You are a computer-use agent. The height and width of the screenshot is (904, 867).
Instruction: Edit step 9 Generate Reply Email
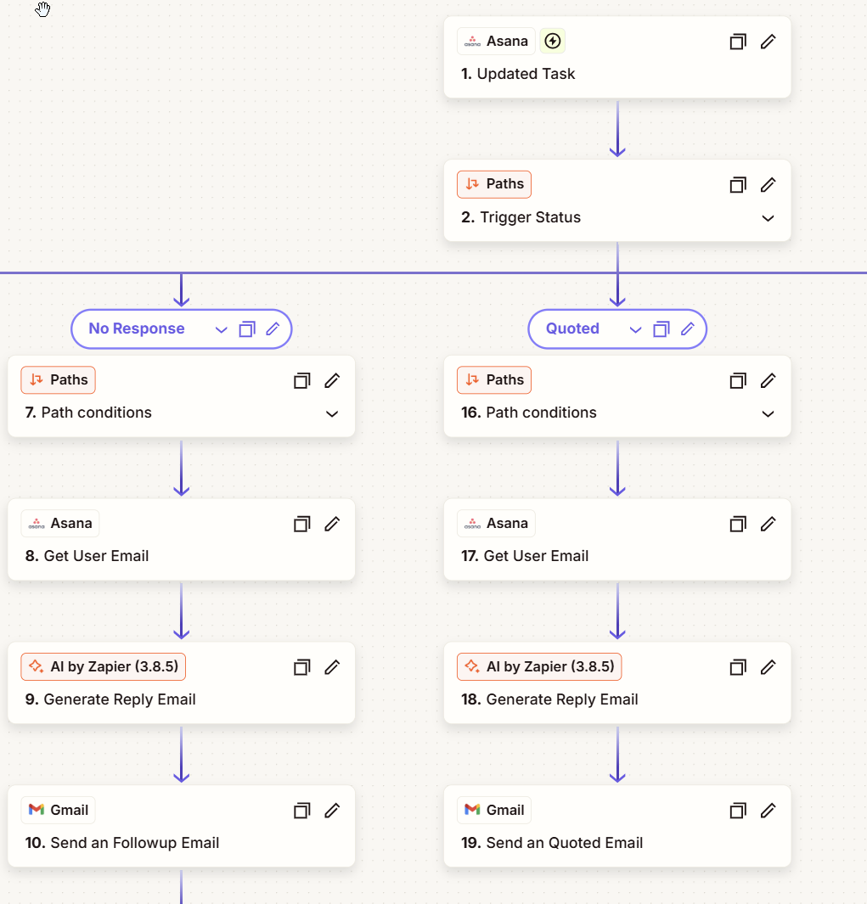tap(332, 668)
